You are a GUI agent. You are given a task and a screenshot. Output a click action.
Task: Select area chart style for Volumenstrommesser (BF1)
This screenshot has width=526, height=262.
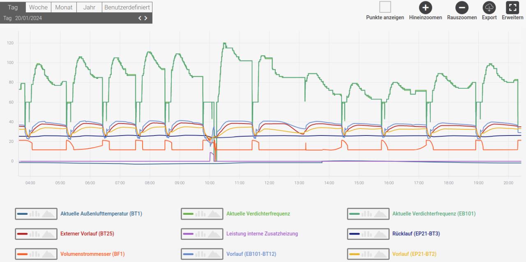[x=48, y=254]
